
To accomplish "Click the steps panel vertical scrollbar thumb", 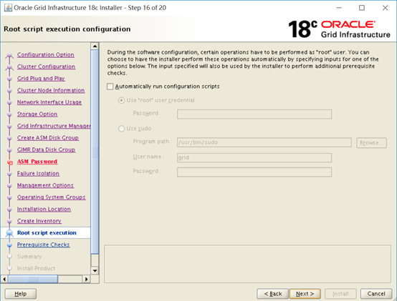I will pos(95,152).
